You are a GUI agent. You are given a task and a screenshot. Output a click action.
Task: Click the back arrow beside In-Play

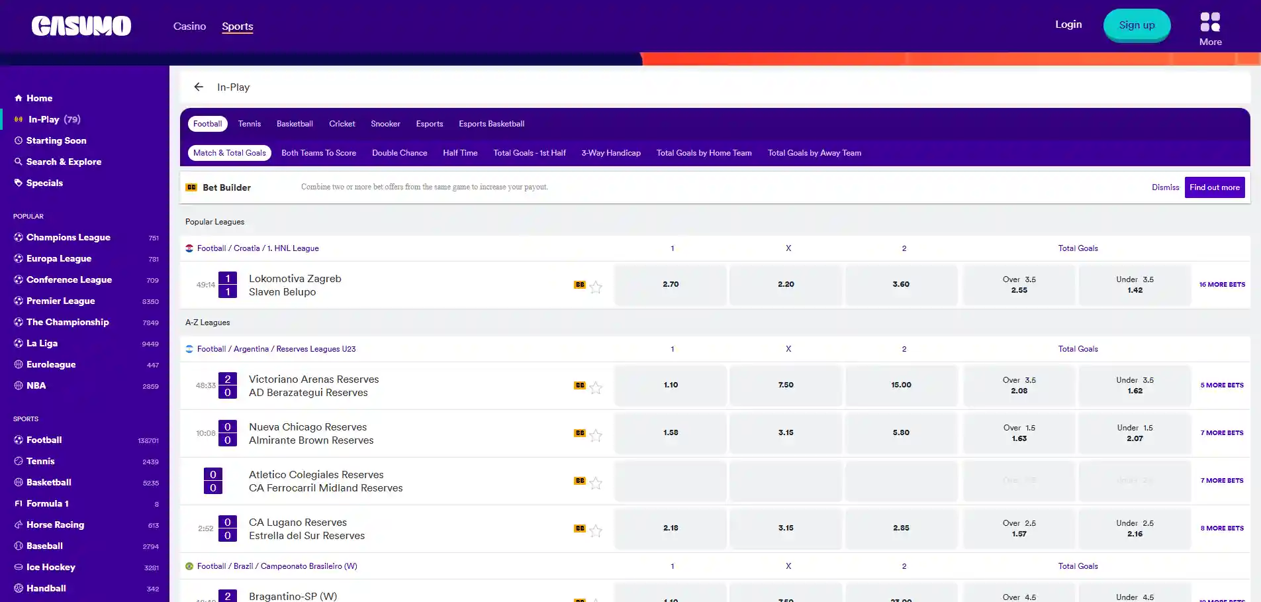point(199,87)
